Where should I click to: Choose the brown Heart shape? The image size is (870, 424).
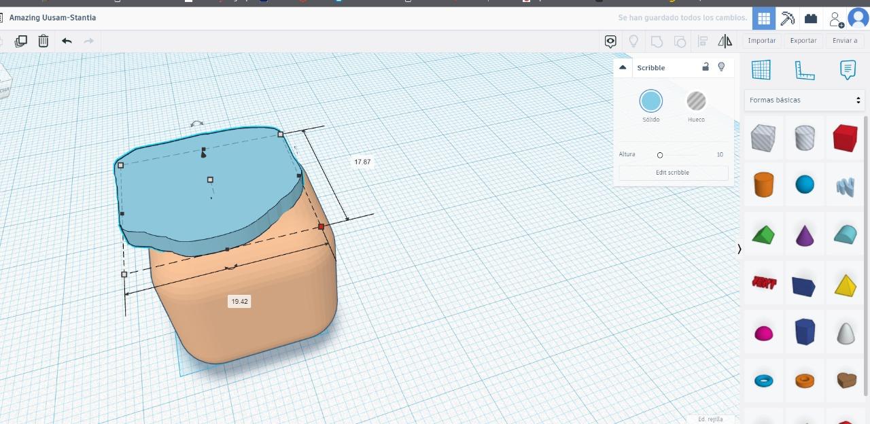point(846,380)
